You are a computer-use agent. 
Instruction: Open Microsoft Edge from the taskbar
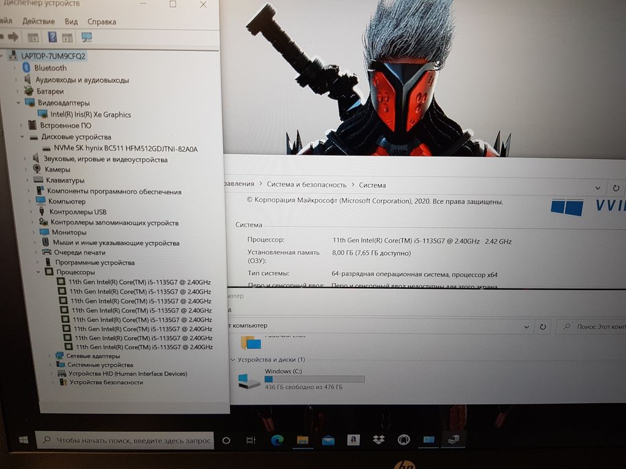pyautogui.click(x=276, y=440)
